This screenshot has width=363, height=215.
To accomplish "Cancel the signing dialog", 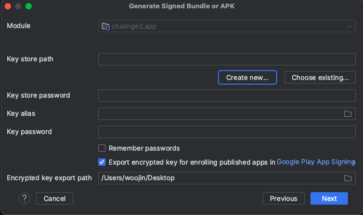I will pyautogui.click(x=55, y=198).
